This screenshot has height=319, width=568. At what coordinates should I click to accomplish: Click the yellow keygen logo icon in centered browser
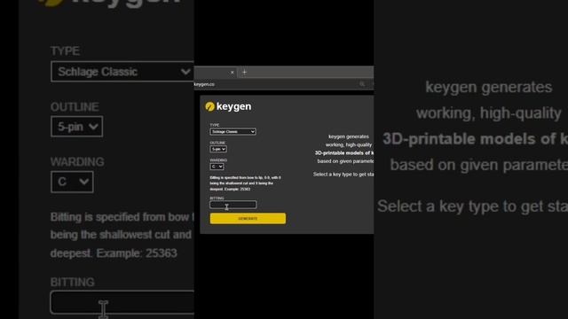coord(209,106)
